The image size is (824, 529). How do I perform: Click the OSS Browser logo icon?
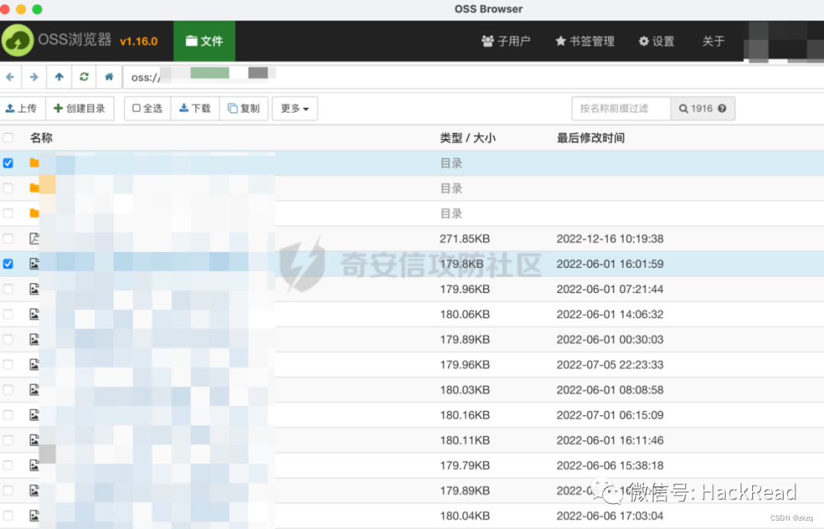click(x=18, y=40)
